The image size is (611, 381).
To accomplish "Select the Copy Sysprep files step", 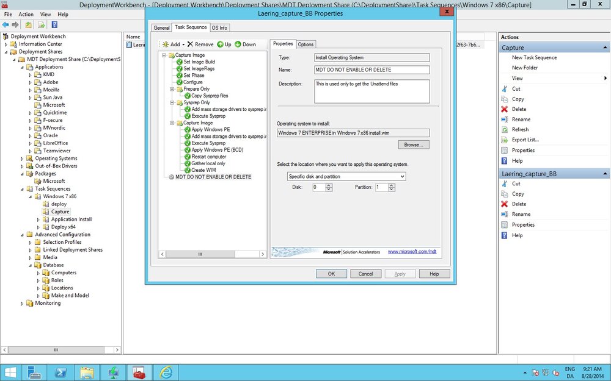I will (x=210, y=96).
